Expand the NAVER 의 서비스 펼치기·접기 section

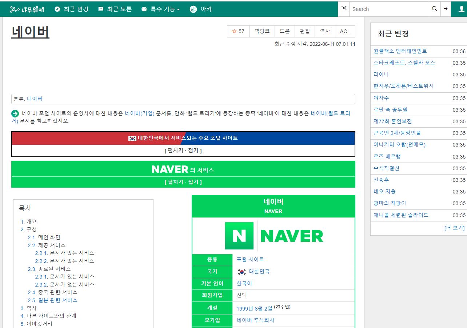[x=183, y=182]
